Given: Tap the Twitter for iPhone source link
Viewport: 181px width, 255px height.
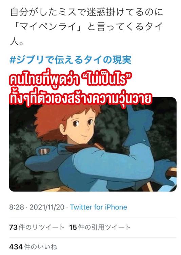Looking at the screenshot, I should pyautogui.click(x=98, y=207).
